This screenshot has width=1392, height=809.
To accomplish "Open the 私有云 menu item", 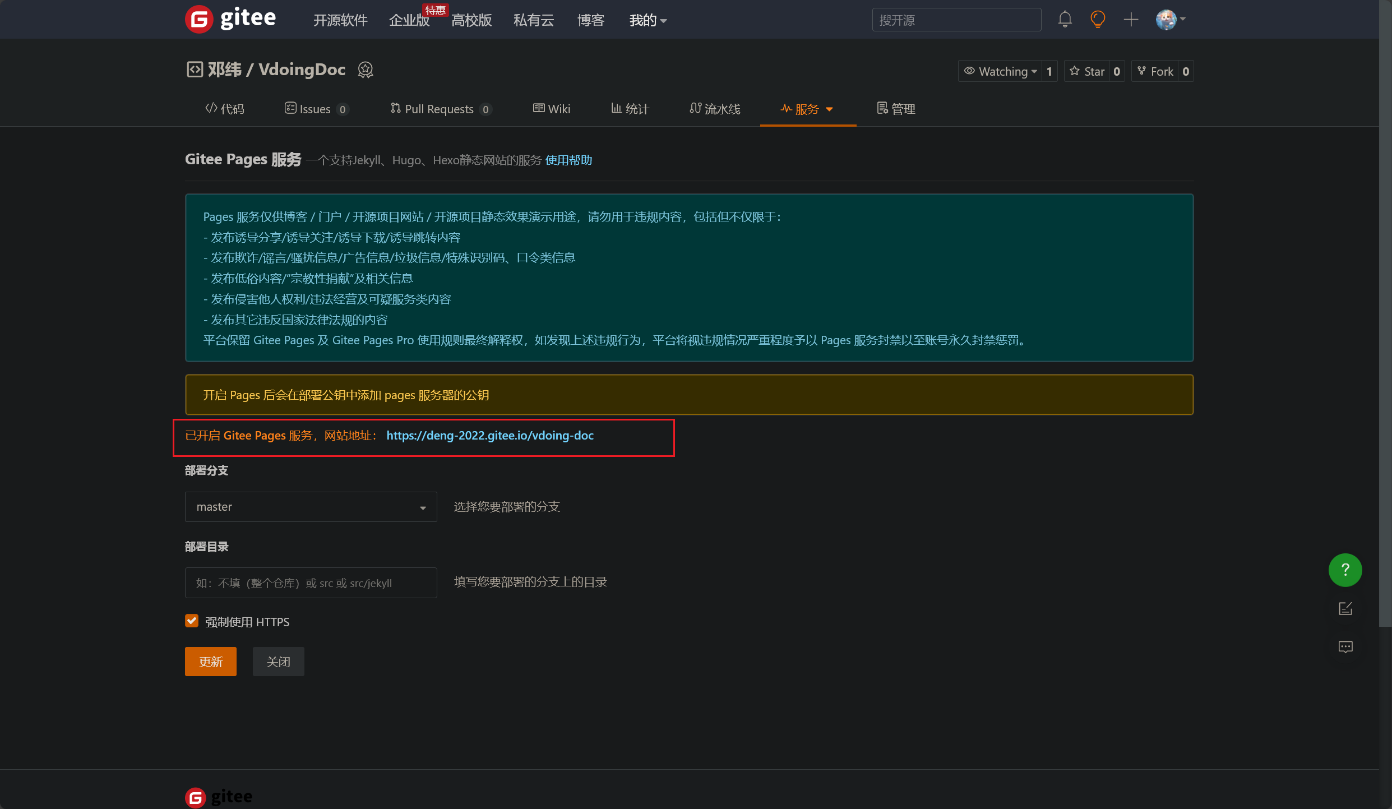I will click(534, 20).
